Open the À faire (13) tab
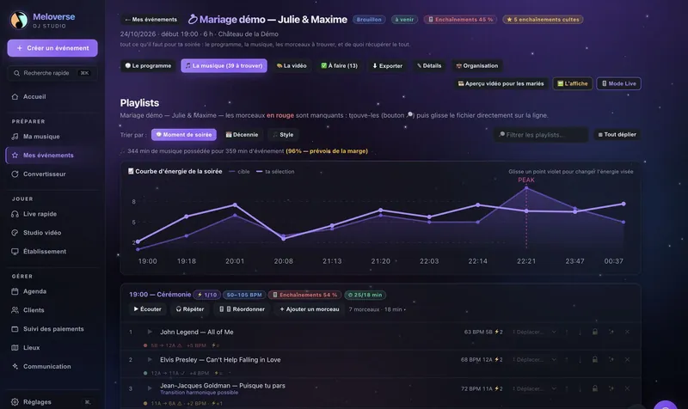The width and height of the screenshot is (688, 409). click(339, 66)
